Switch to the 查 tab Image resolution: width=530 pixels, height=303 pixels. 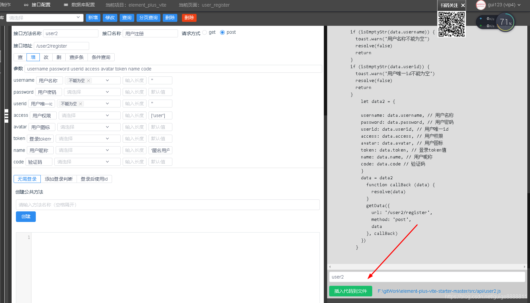20,57
